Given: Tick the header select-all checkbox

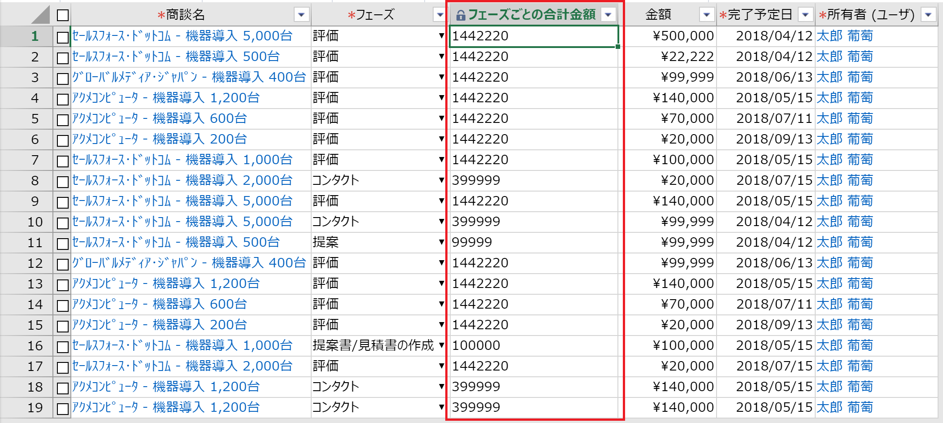Looking at the screenshot, I should click(x=63, y=15).
